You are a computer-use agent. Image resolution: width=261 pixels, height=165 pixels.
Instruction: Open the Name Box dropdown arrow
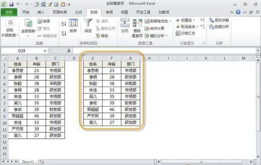coord(45,51)
